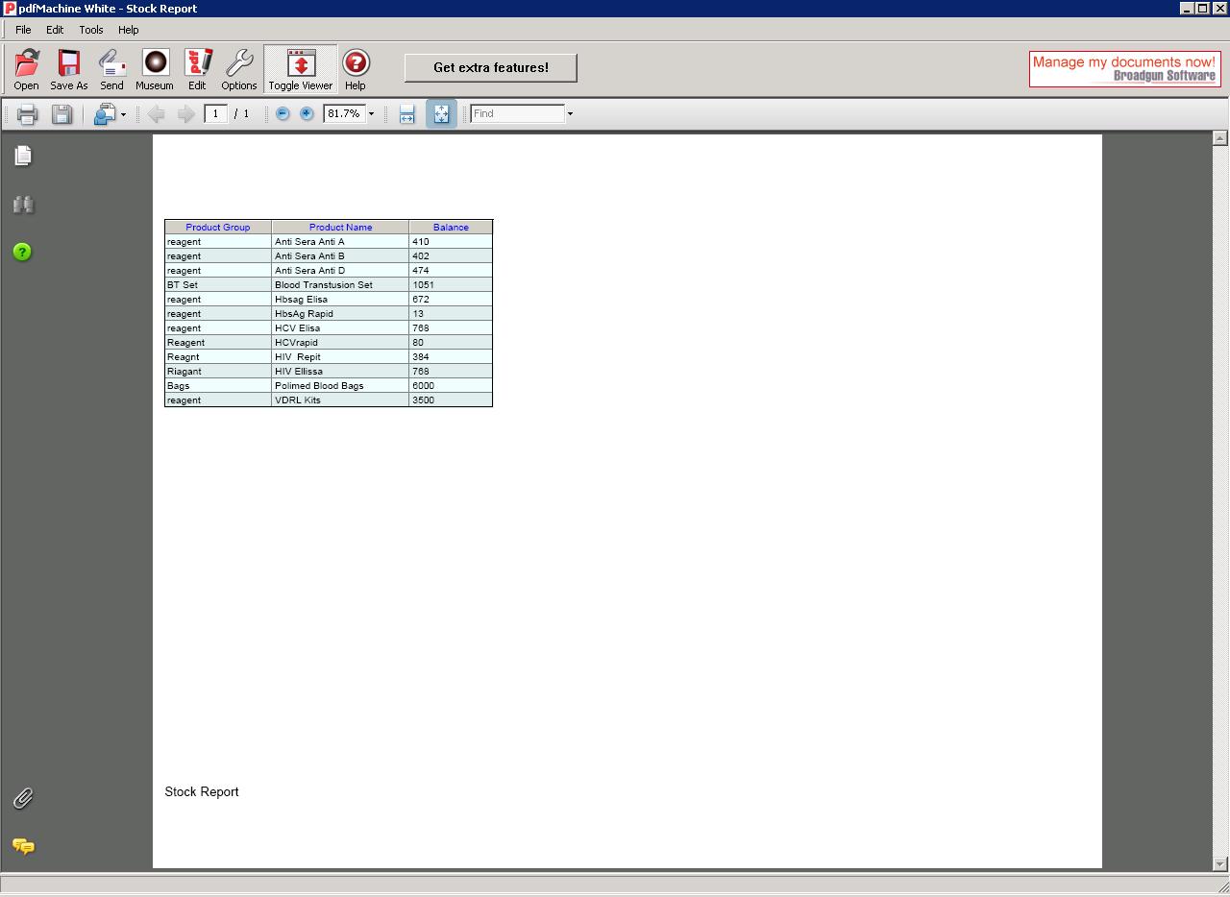Open the Edit menu
Viewport: 1230px width, 897px height.
pos(55,30)
